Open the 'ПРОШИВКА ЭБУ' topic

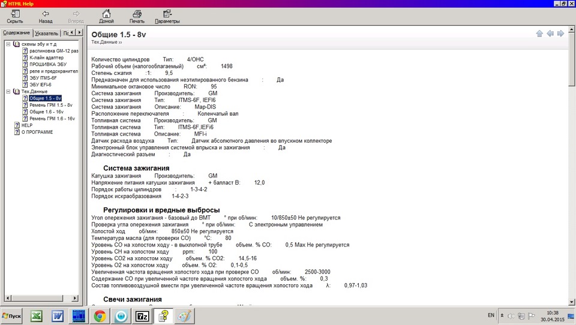[x=48, y=64]
